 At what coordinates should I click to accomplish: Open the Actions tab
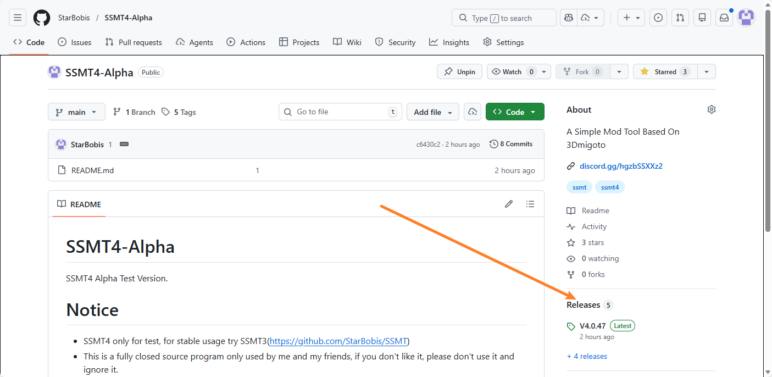[x=246, y=42]
